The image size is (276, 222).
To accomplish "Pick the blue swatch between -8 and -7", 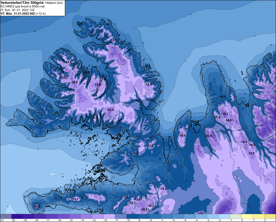I will (155, 216).
